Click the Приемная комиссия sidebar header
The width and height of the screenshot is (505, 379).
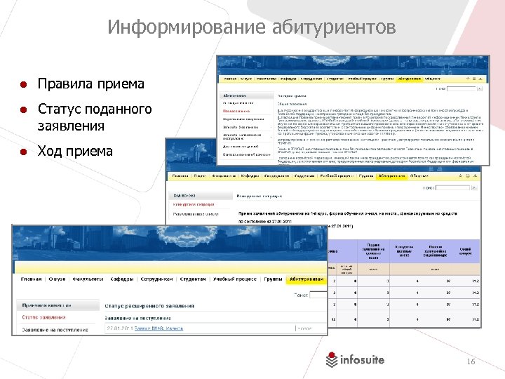click(x=58, y=305)
